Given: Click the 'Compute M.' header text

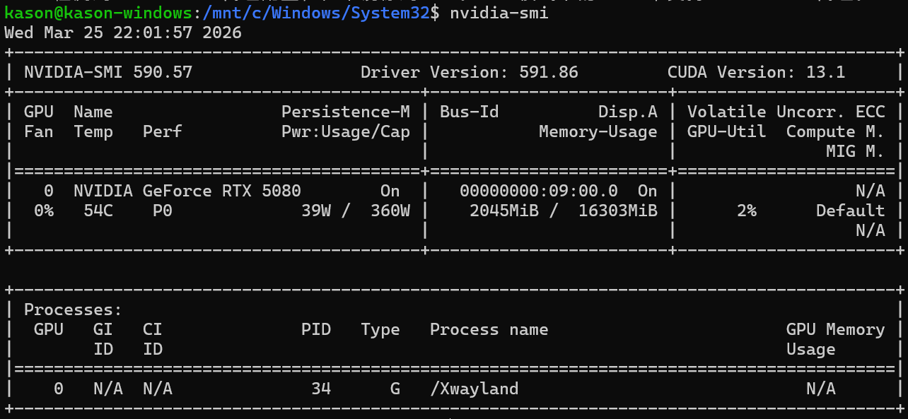Looking at the screenshot, I should 835,131.
